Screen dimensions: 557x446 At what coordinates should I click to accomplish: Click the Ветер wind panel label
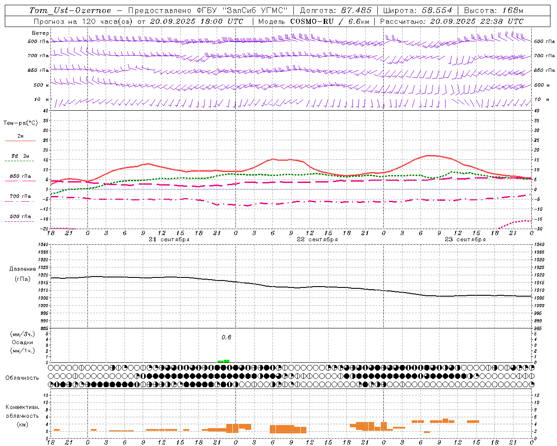pyautogui.click(x=40, y=33)
